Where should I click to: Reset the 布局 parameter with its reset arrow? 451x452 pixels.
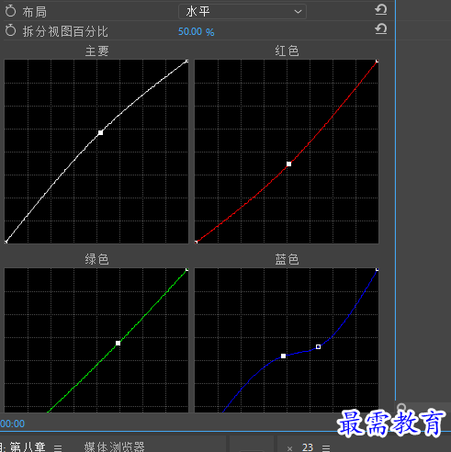(x=380, y=10)
